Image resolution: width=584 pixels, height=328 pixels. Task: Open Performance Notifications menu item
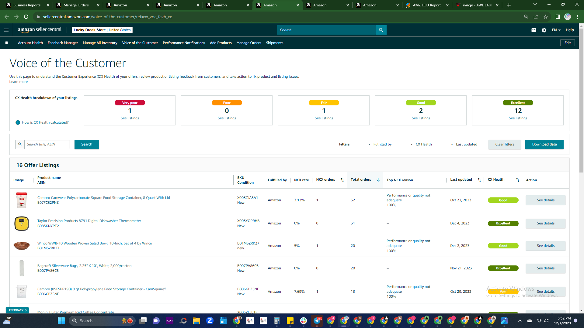click(x=184, y=43)
